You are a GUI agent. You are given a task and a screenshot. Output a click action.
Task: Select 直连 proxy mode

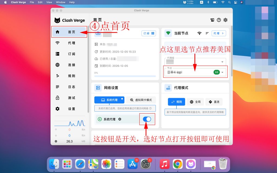(x=214, y=102)
